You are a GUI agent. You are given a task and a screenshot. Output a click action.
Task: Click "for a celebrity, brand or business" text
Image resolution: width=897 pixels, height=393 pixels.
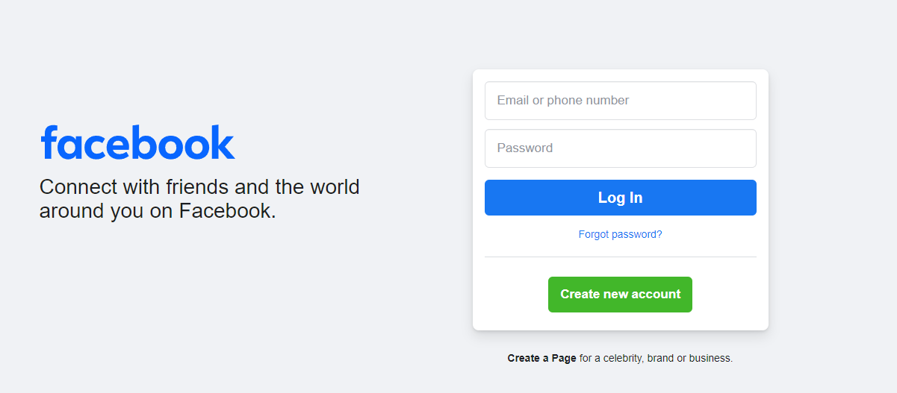tap(656, 358)
